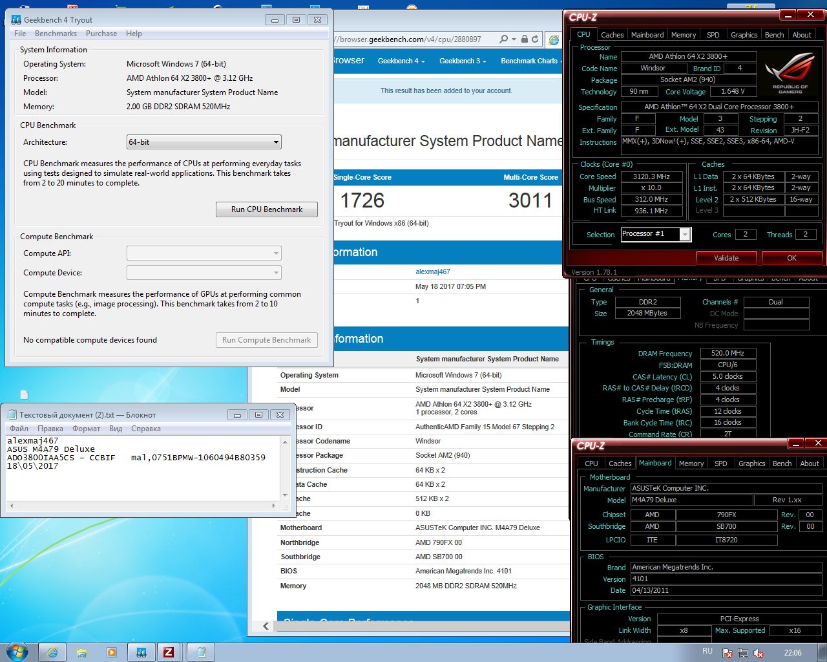Click the network status tray icon
This screenshot has height=662, width=827.
pyautogui.click(x=743, y=653)
